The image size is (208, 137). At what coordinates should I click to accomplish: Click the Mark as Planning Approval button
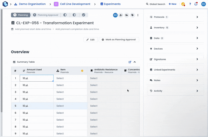tap(119, 40)
